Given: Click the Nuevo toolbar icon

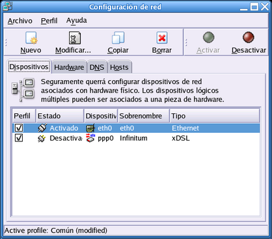Looking at the screenshot, I should 31,38.
